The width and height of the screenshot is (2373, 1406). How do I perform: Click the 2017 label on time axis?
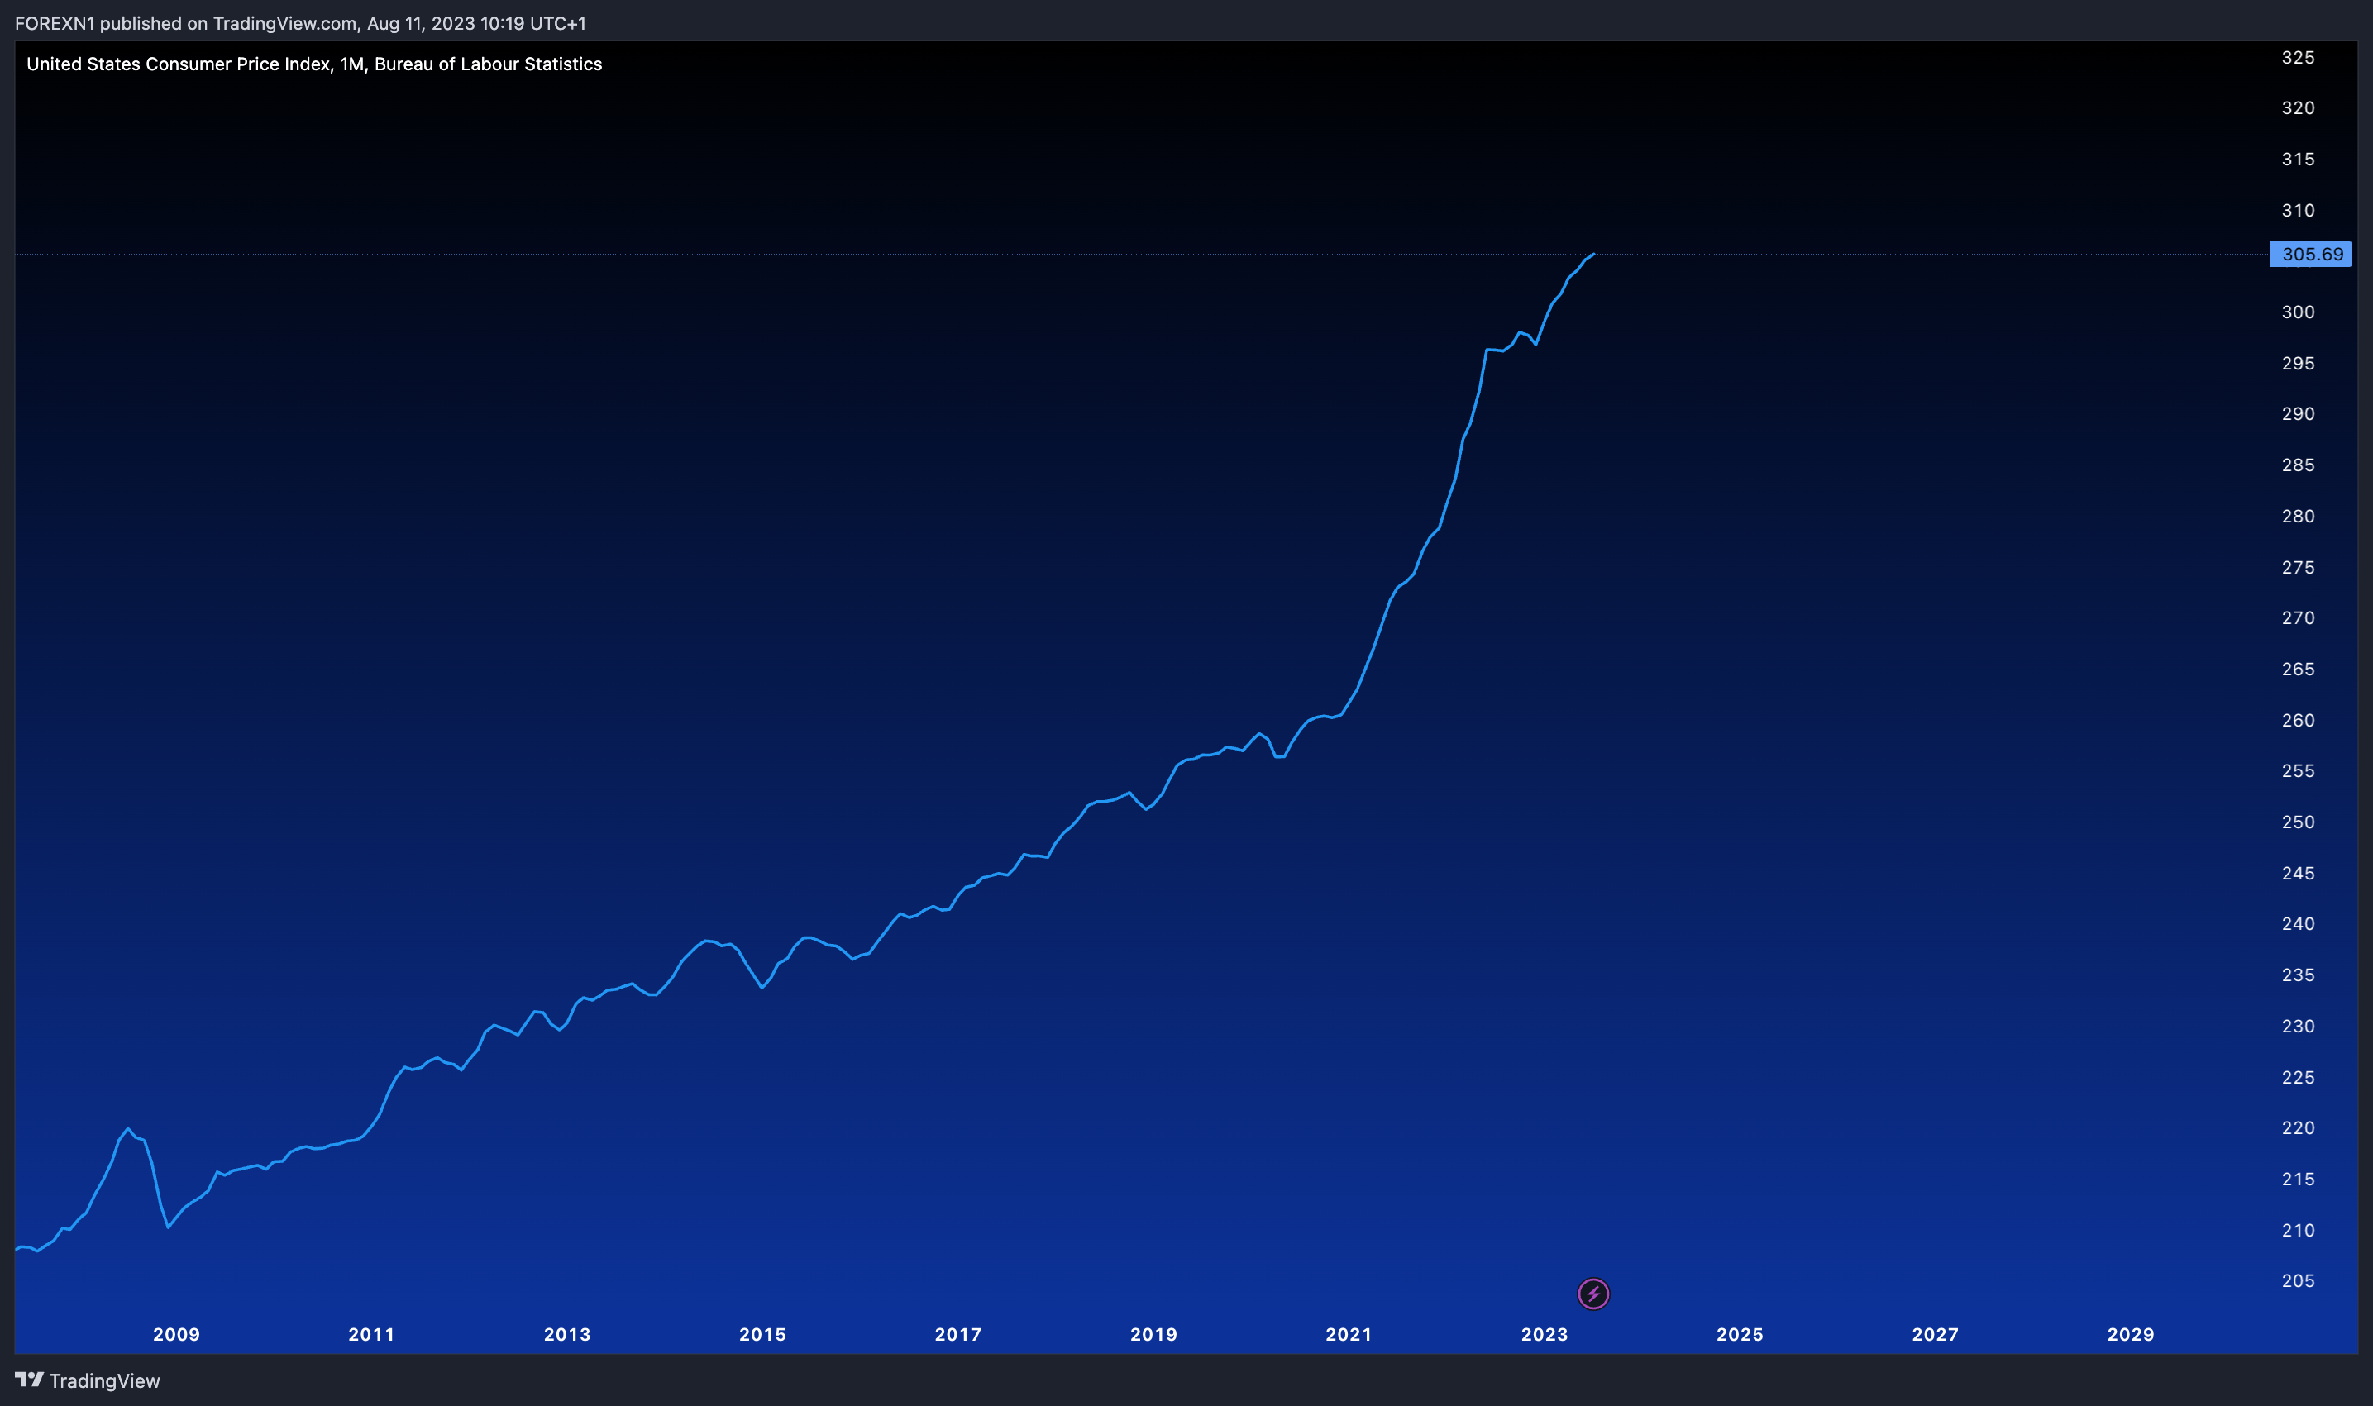click(958, 1334)
